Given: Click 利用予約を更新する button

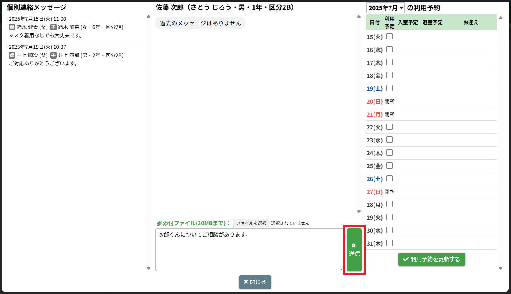Looking at the screenshot, I should [432, 259].
